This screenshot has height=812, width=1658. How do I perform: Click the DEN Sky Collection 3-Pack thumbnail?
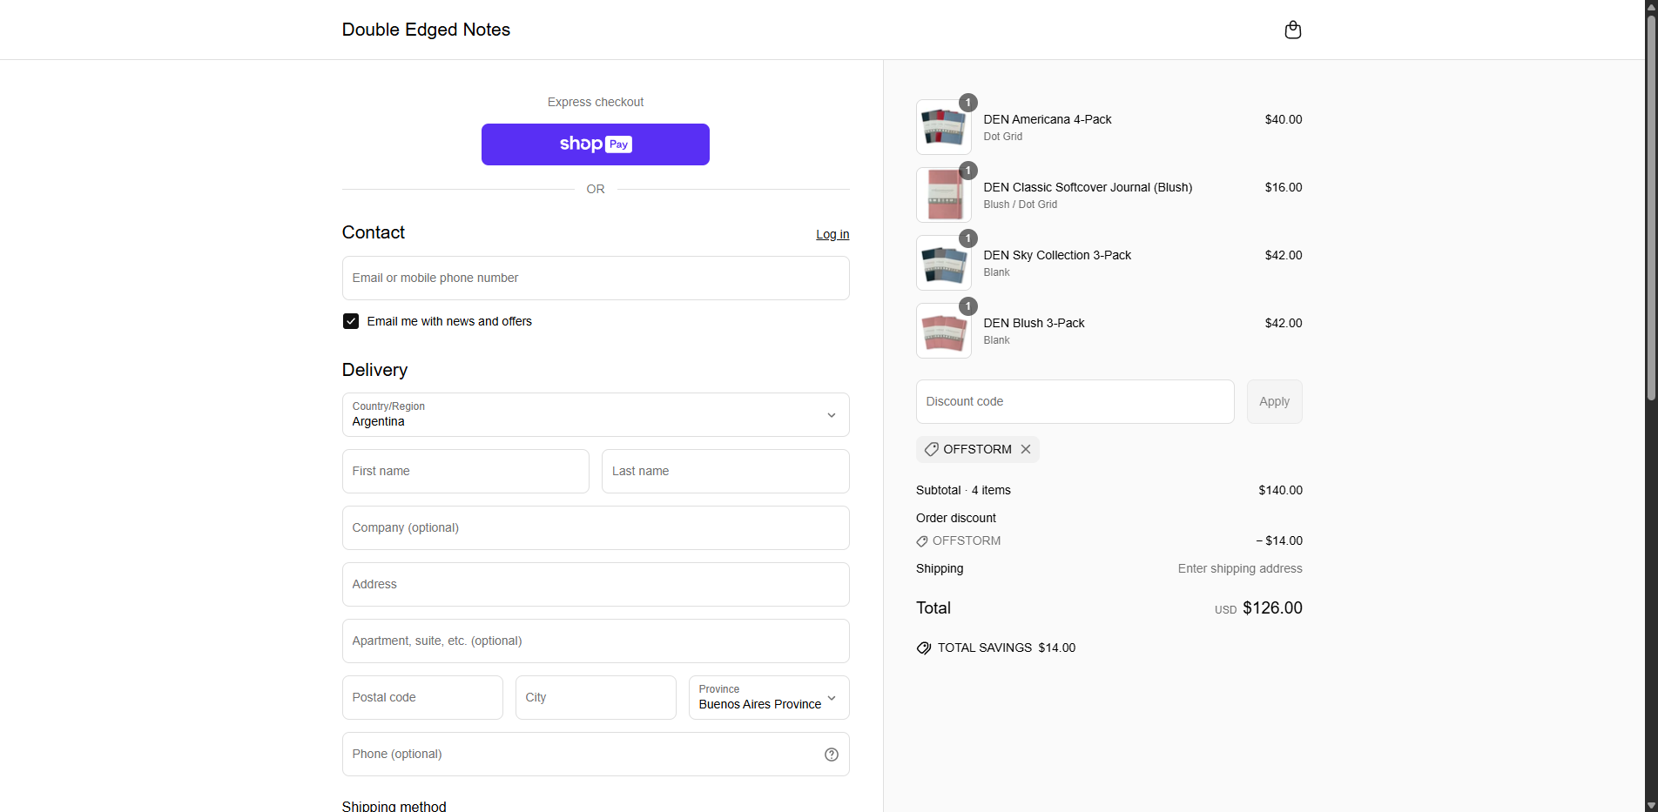coord(943,263)
